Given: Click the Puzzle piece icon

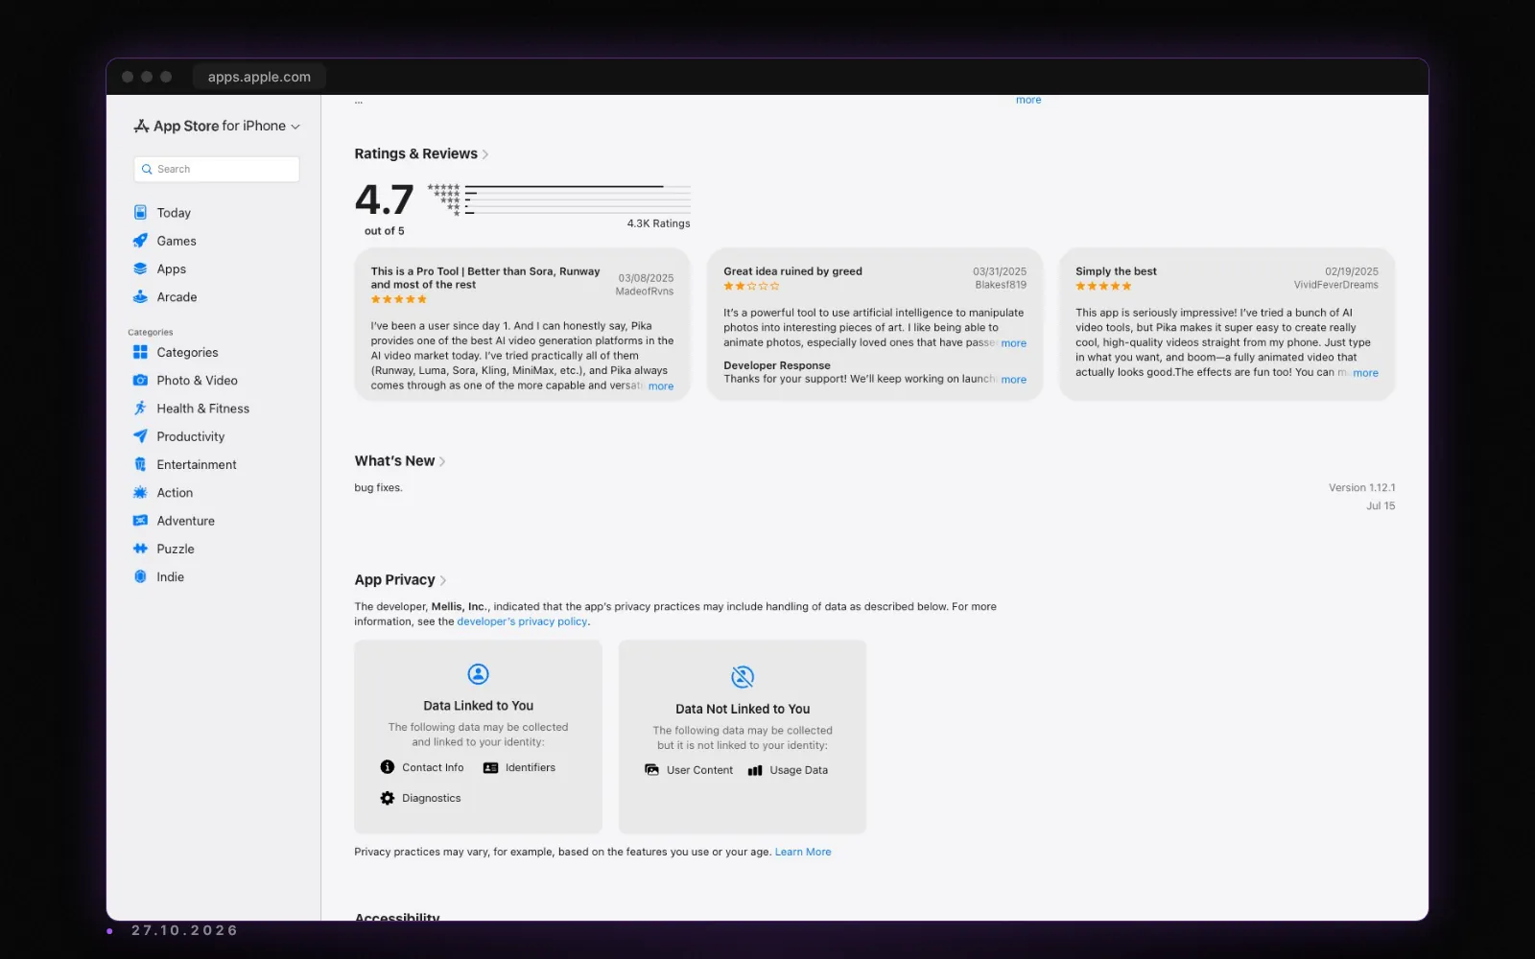Looking at the screenshot, I should pos(140,549).
